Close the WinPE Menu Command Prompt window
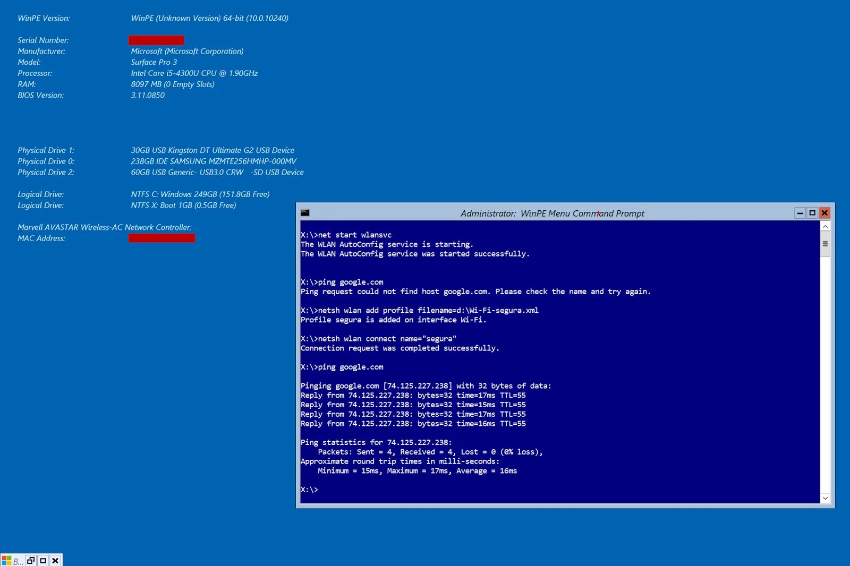The height and width of the screenshot is (566, 850). tap(824, 213)
